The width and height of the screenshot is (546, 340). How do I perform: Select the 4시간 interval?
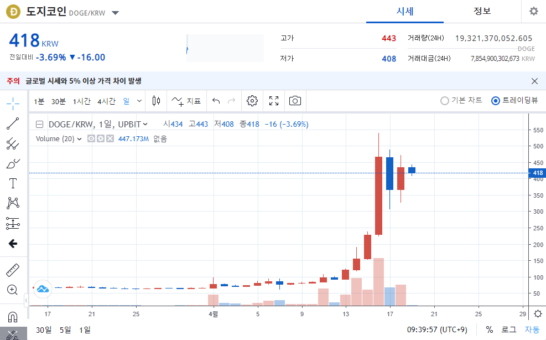point(106,101)
